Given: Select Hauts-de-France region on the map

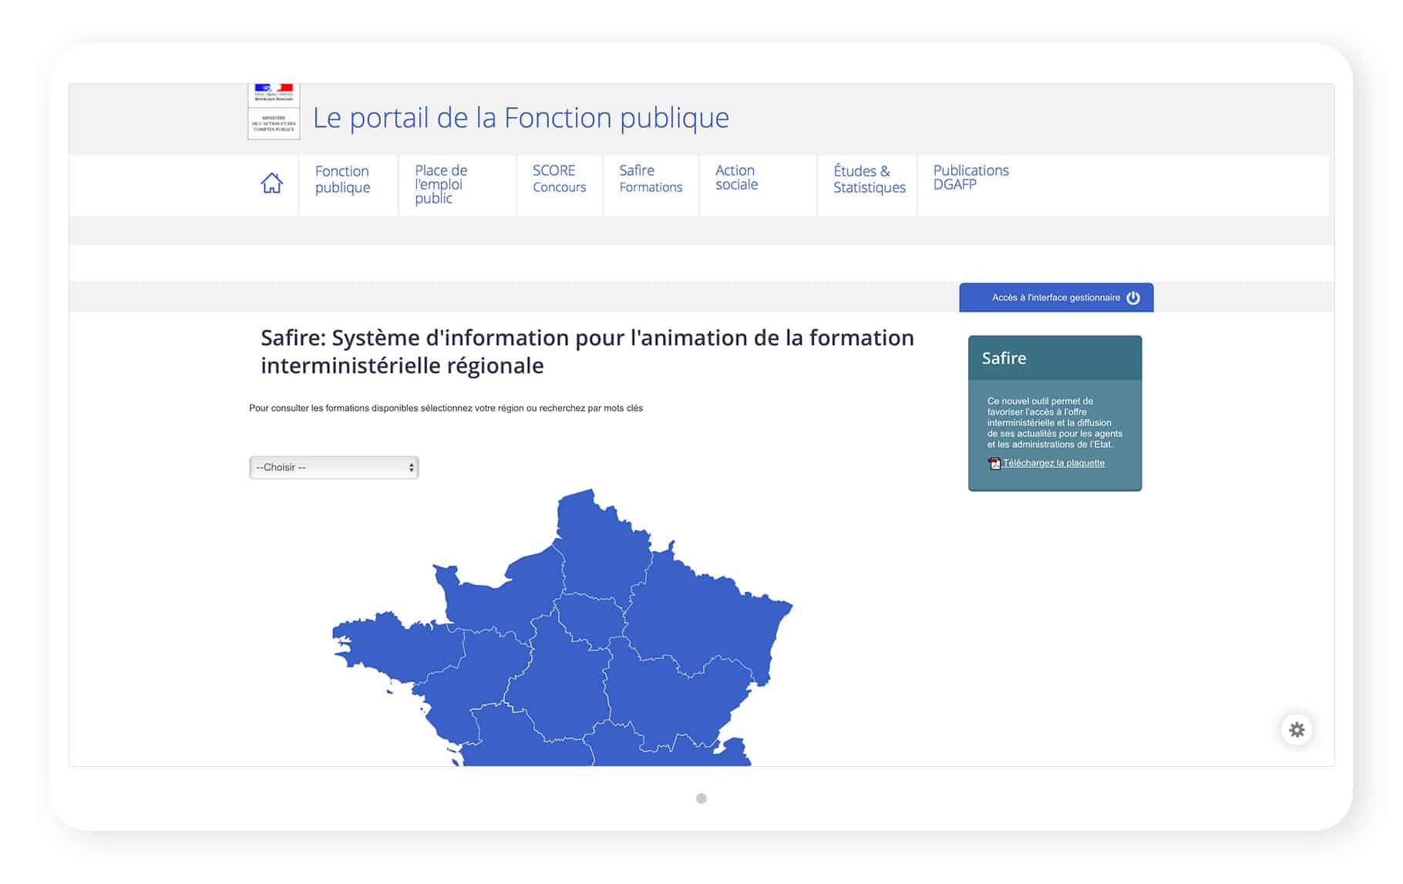Looking at the screenshot, I should 601,539.
